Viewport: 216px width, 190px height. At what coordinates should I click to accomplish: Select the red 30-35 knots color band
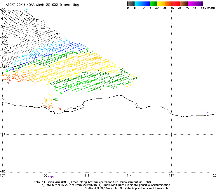click(x=176, y=4)
